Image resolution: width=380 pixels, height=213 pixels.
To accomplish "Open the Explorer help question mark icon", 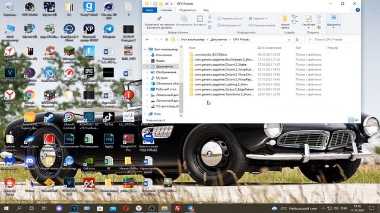I will [x=357, y=10].
